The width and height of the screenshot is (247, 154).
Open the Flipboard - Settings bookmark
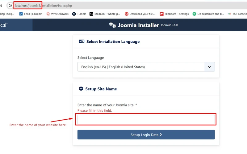(x=174, y=14)
